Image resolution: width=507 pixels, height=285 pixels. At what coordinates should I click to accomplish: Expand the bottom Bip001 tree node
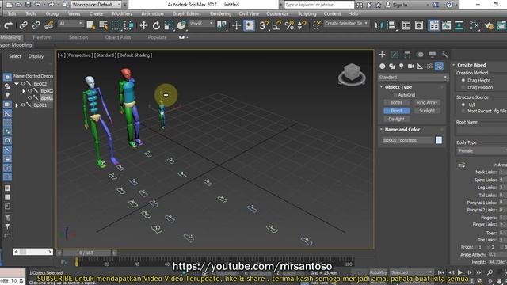[x=17, y=105]
